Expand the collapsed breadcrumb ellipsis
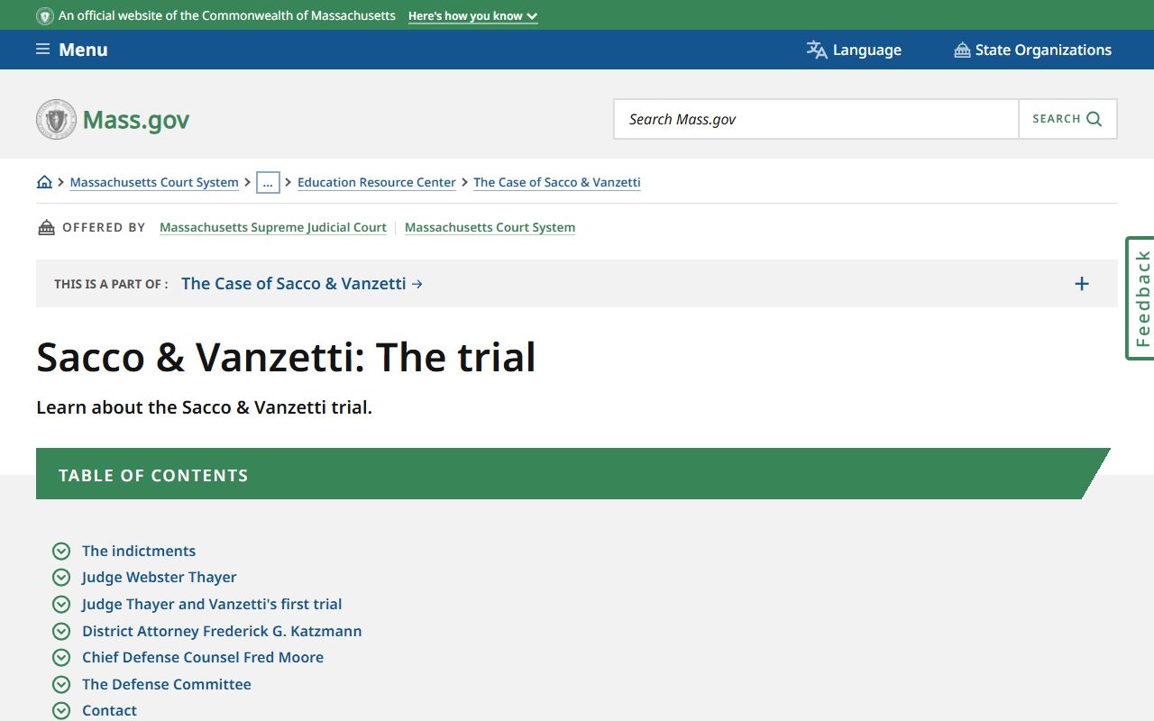This screenshot has height=721, width=1154. (x=268, y=182)
